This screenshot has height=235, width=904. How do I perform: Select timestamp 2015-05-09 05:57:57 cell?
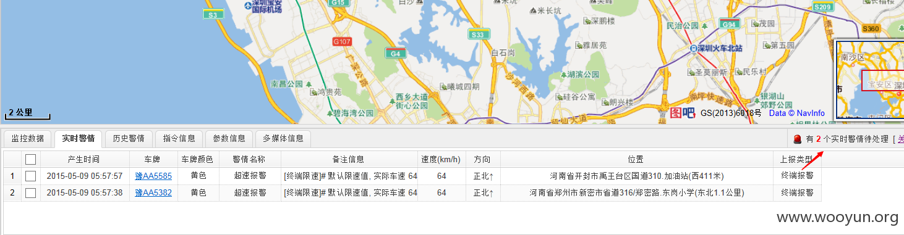coord(84,176)
